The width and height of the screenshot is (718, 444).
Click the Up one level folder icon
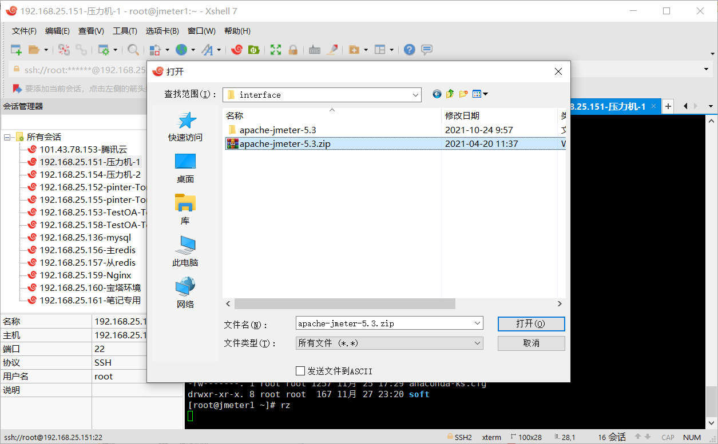(x=450, y=94)
